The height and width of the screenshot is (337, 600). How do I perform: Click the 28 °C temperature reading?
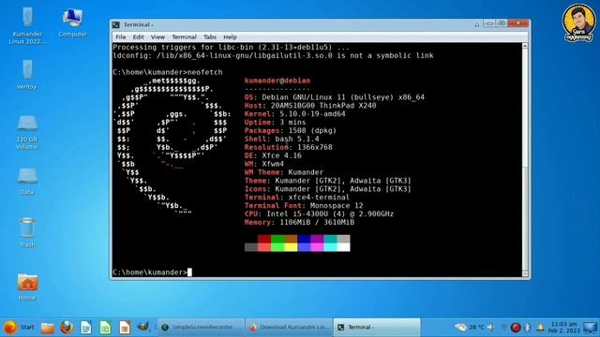(476, 327)
